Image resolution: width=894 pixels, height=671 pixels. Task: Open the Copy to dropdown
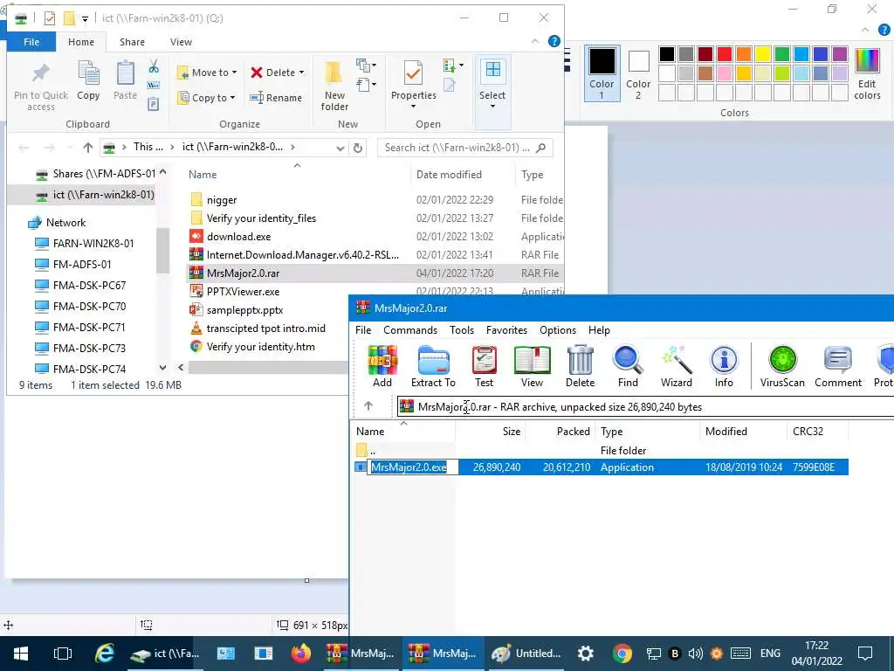coord(207,98)
